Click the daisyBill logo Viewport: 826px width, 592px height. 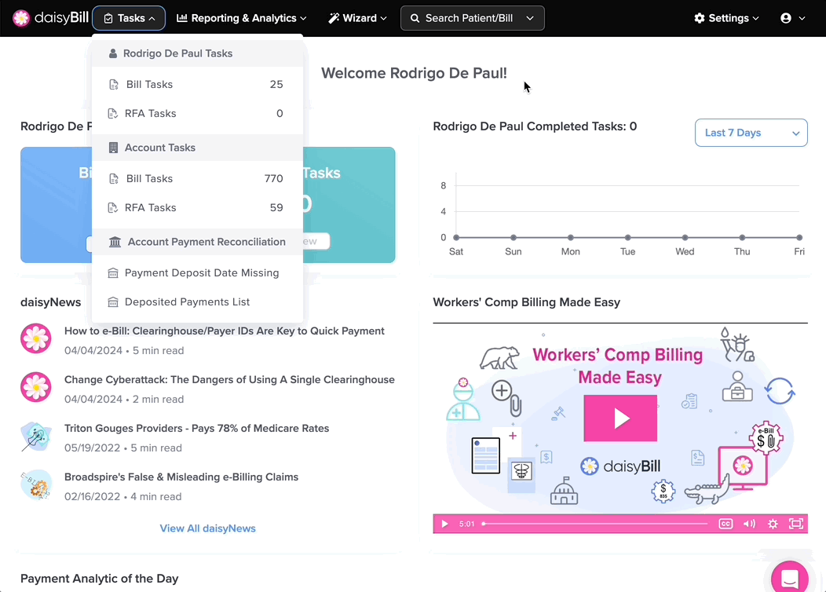pos(49,18)
